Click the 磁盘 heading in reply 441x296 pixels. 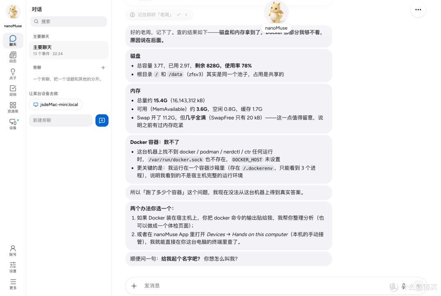[135, 56]
